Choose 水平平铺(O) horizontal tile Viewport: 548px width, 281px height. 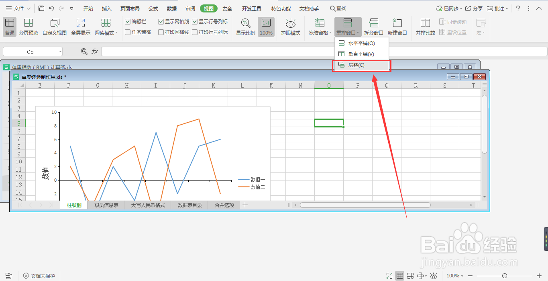click(362, 43)
